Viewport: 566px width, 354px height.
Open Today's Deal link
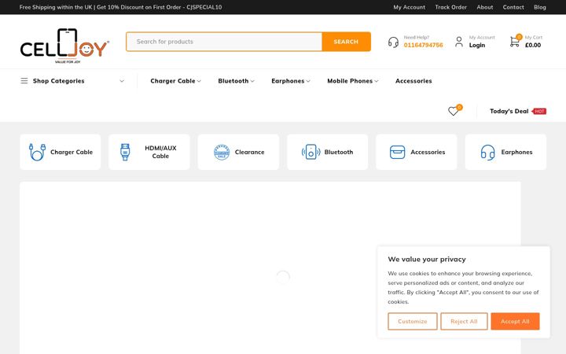coord(509,111)
